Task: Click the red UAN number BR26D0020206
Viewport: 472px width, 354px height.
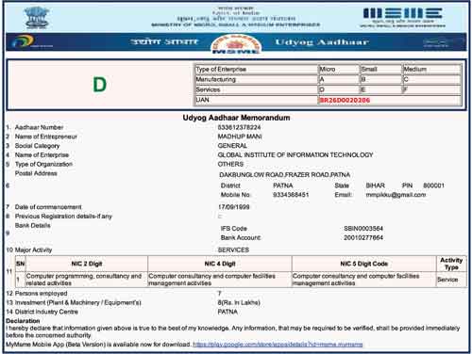Action: 345,100
